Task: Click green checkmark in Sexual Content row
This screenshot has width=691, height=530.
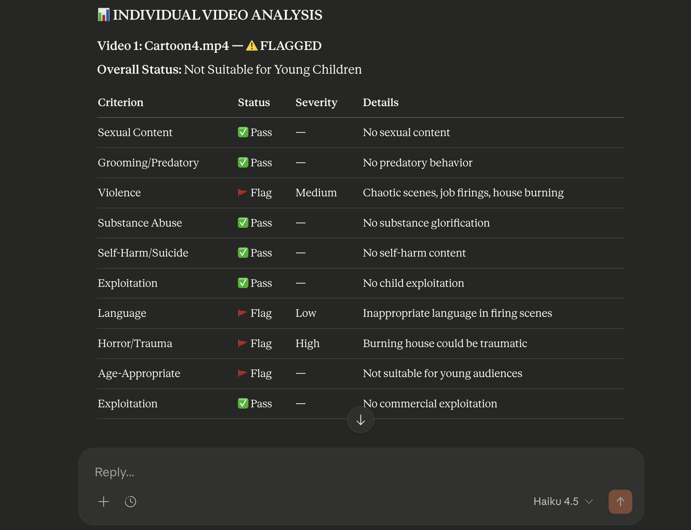Action: [x=243, y=132]
